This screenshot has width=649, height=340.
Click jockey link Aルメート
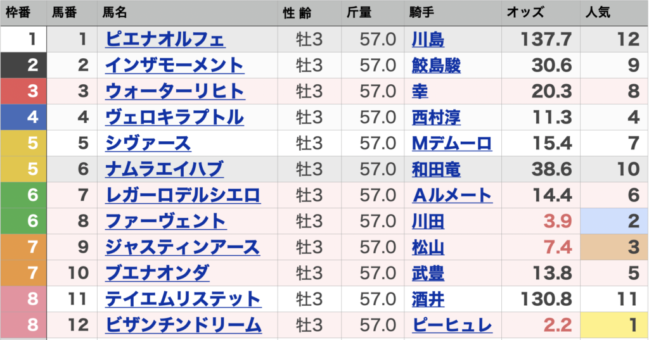[452, 195]
